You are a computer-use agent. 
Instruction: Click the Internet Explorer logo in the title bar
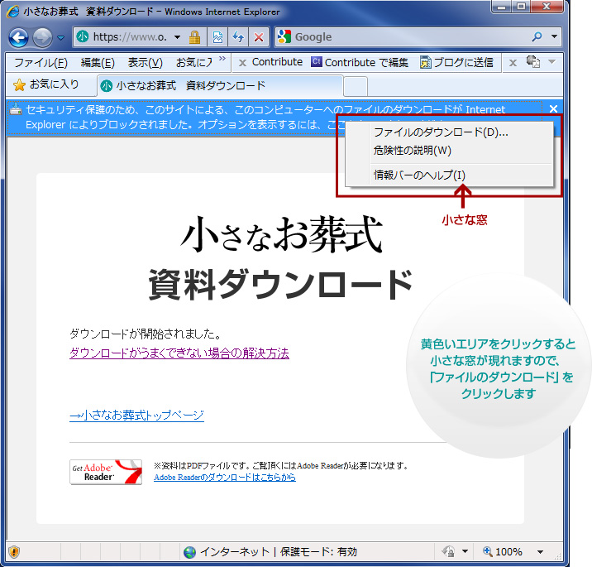(13, 12)
